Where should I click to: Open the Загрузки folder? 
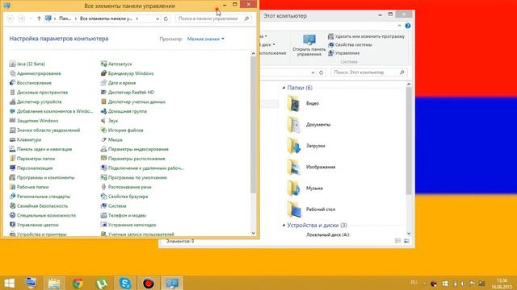coord(306,146)
